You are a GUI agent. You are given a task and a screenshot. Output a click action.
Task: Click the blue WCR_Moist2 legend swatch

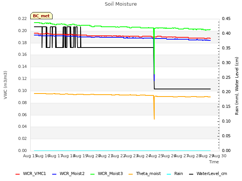click(54, 174)
